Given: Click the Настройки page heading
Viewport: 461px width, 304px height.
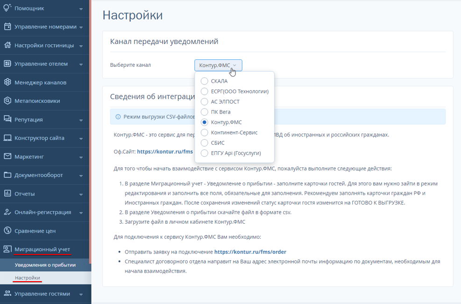Looking at the screenshot, I should tap(133, 15).
